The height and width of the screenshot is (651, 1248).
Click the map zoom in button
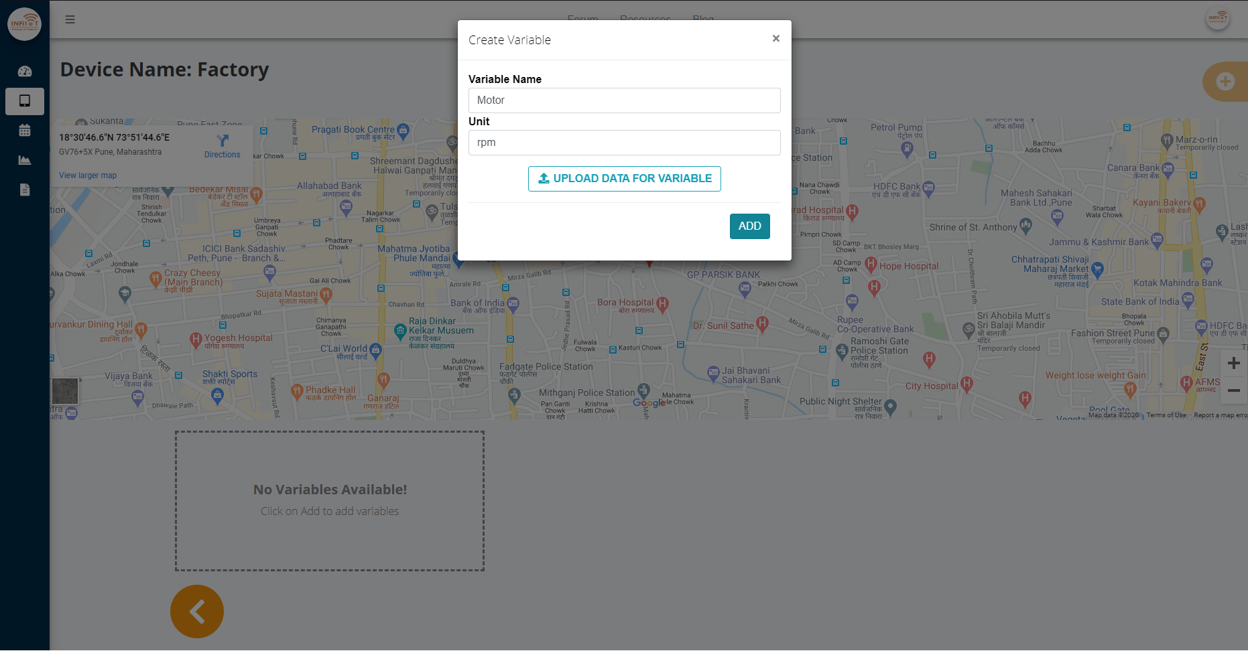point(1233,364)
